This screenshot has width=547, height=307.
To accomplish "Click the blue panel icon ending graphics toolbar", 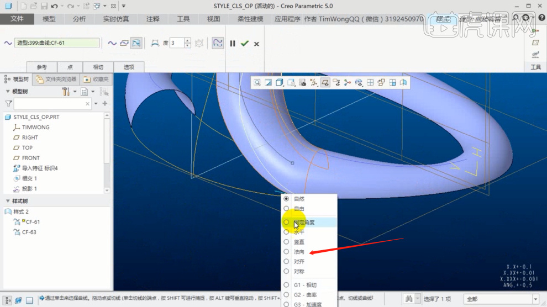I will [x=404, y=83].
